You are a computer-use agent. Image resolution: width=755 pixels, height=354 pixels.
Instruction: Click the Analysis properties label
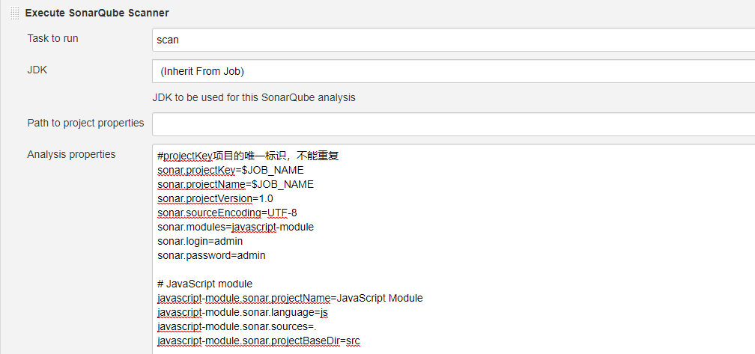(x=71, y=154)
